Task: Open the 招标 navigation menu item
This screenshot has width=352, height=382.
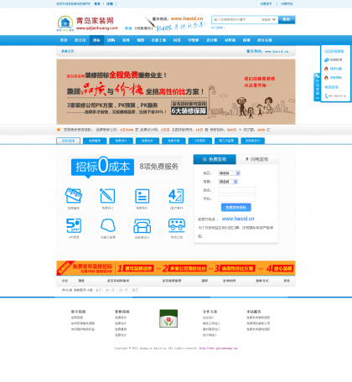Action: point(96,40)
